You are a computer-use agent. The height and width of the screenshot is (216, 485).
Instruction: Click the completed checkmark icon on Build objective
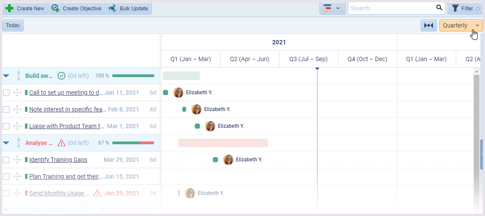(x=61, y=76)
